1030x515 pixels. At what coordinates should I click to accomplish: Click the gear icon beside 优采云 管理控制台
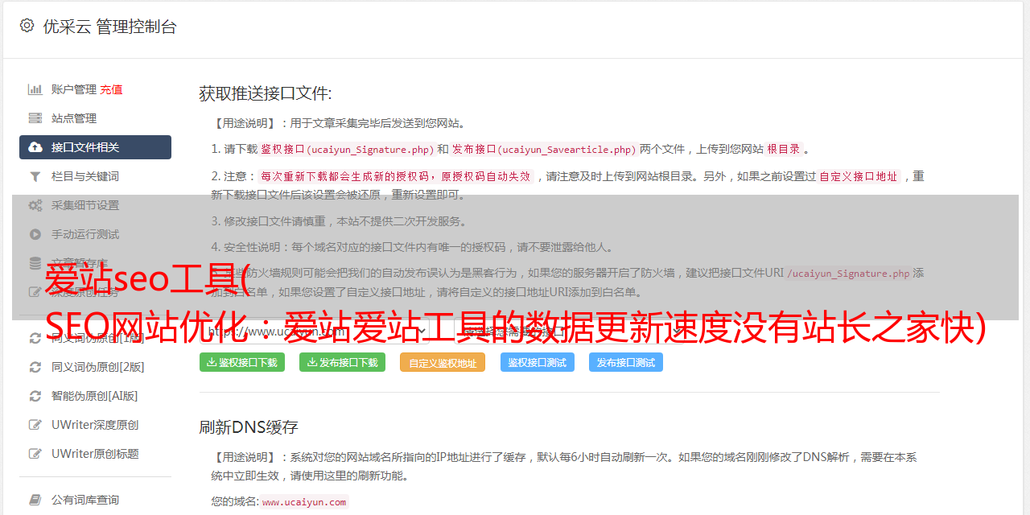(27, 26)
